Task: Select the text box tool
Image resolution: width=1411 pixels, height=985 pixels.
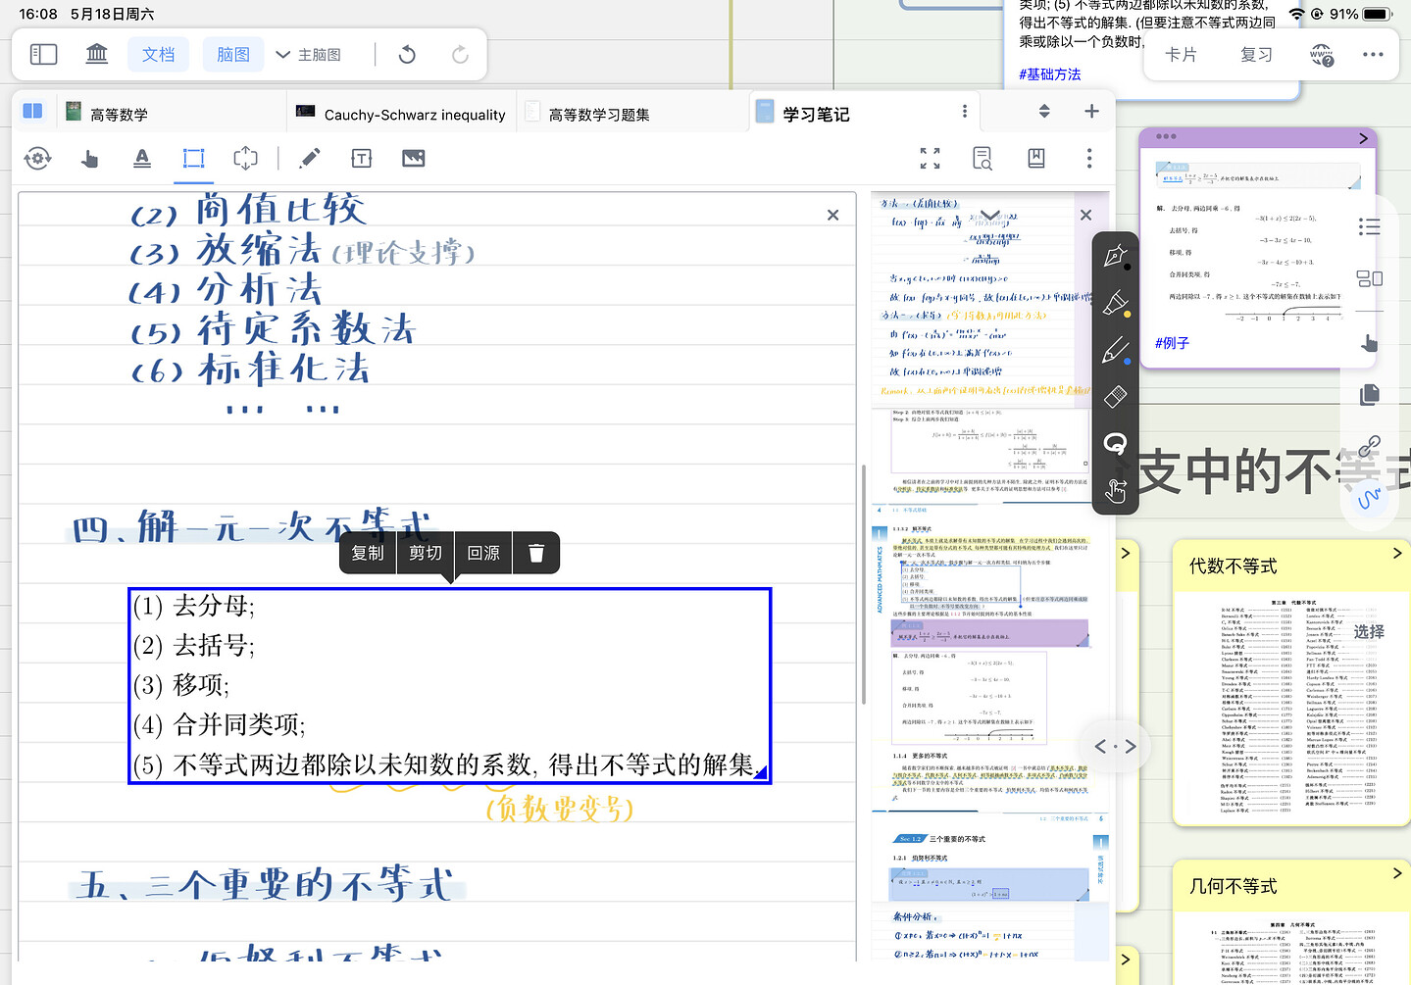Action: pyautogui.click(x=362, y=159)
